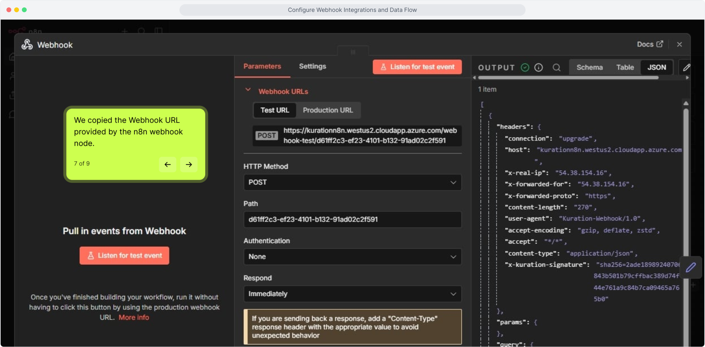Select the Production URL toggle

(x=328, y=110)
